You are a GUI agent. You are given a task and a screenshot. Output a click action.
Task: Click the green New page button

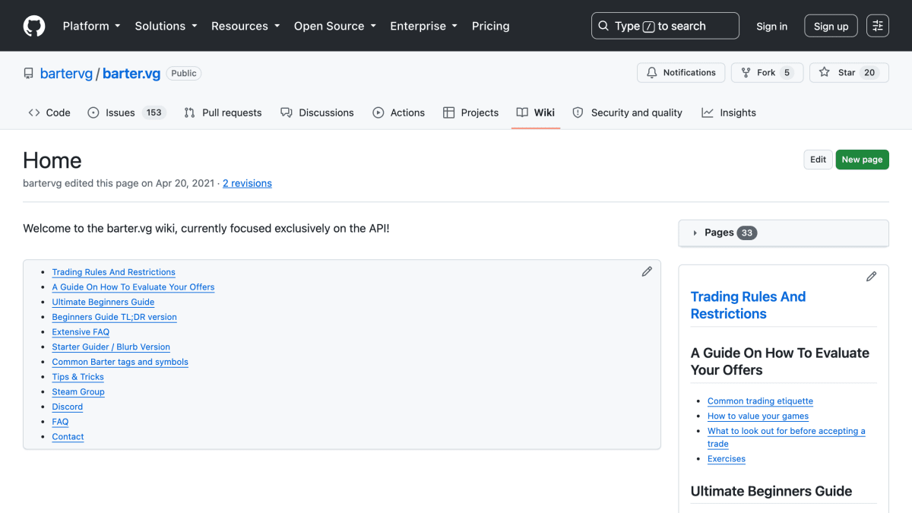(862, 160)
